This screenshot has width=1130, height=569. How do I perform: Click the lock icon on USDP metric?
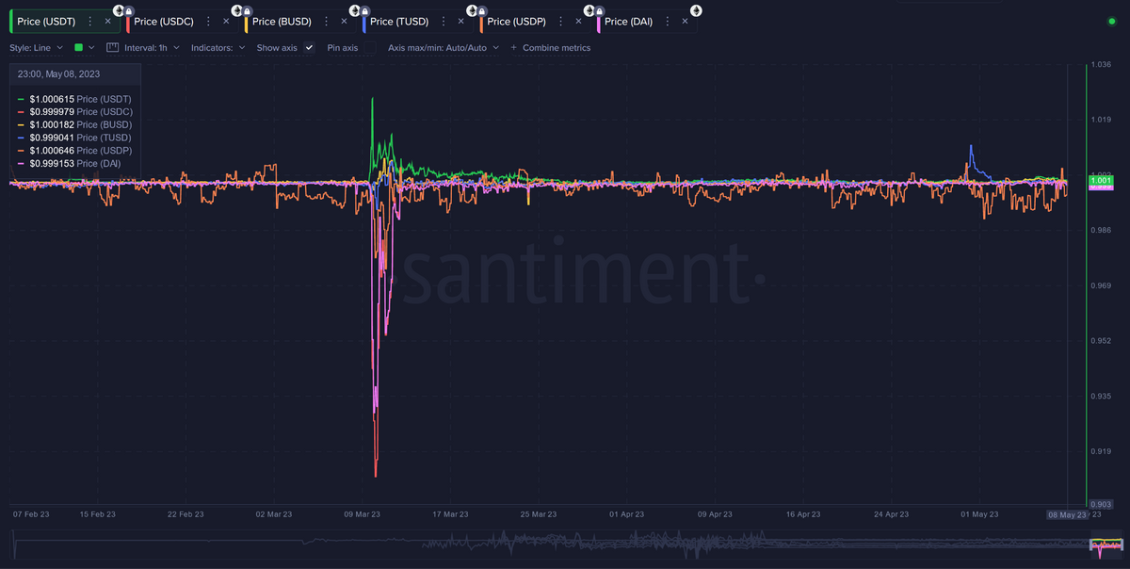[x=600, y=11]
